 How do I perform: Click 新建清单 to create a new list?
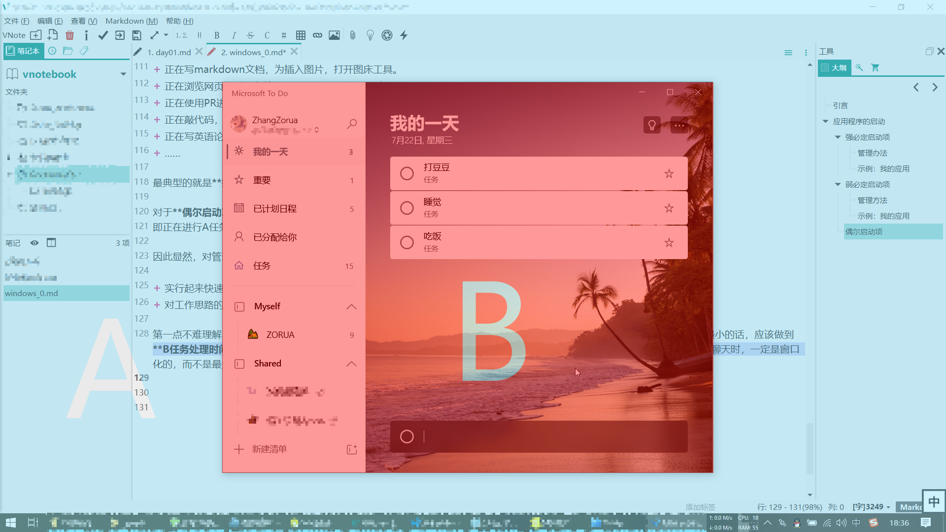(x=269, y=449)
